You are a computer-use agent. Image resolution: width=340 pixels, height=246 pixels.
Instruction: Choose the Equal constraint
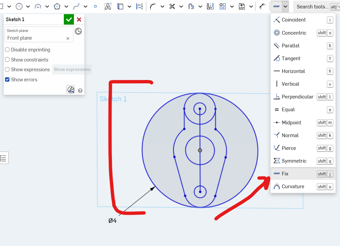[303, 110]
